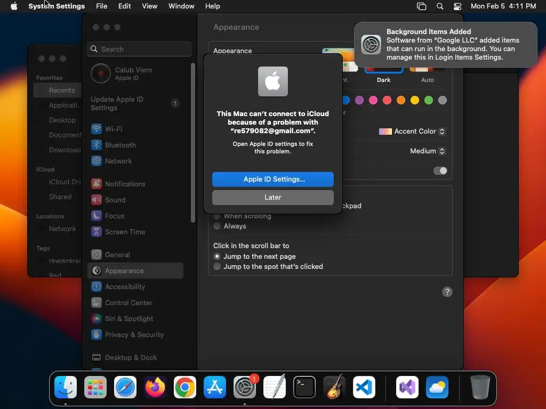Image resolution: width=546 pixels, height=409 pixels.
Task: Launch Safari from the Dock
Action: point(125,387)
